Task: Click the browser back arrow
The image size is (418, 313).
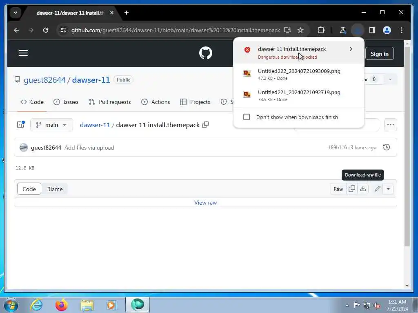Action: 16,30
